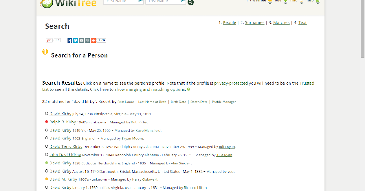Click open-circle privacy marker beside John David Kirby
The width and height of the screenshot is (365, 191).
(x=47, y=155)
